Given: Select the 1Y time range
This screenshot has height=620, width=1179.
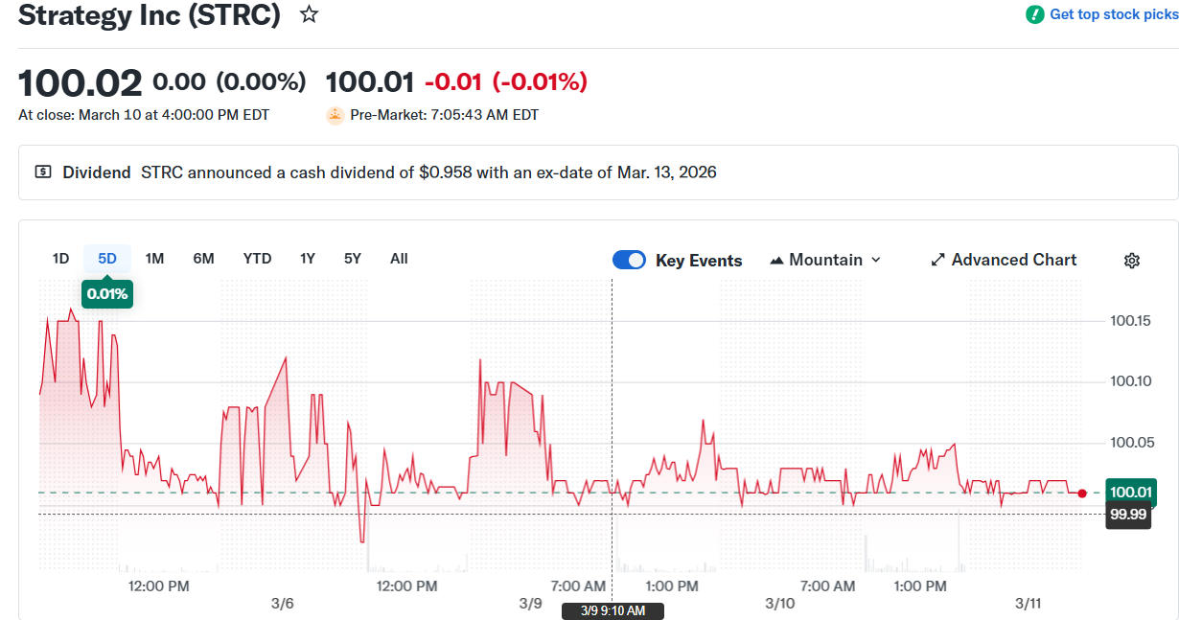Looking at the screenshot, I should pyautogui.click(x=307, y=259).
